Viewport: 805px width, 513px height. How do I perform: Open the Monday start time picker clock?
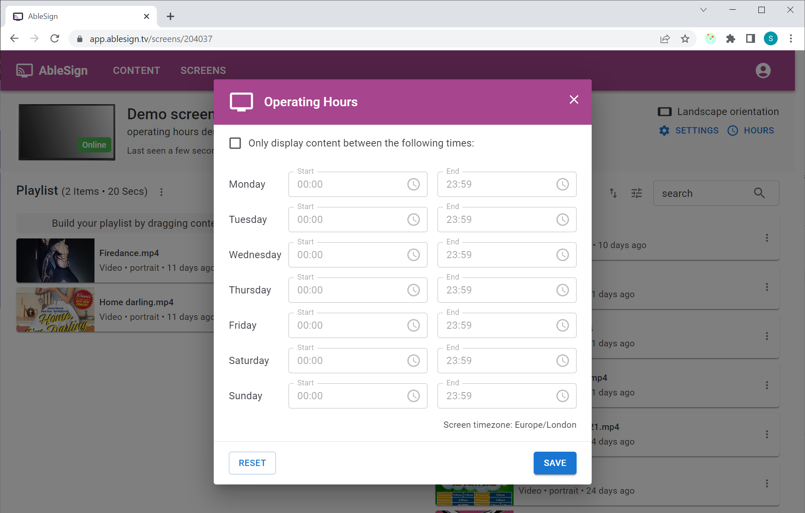point(414,184)
